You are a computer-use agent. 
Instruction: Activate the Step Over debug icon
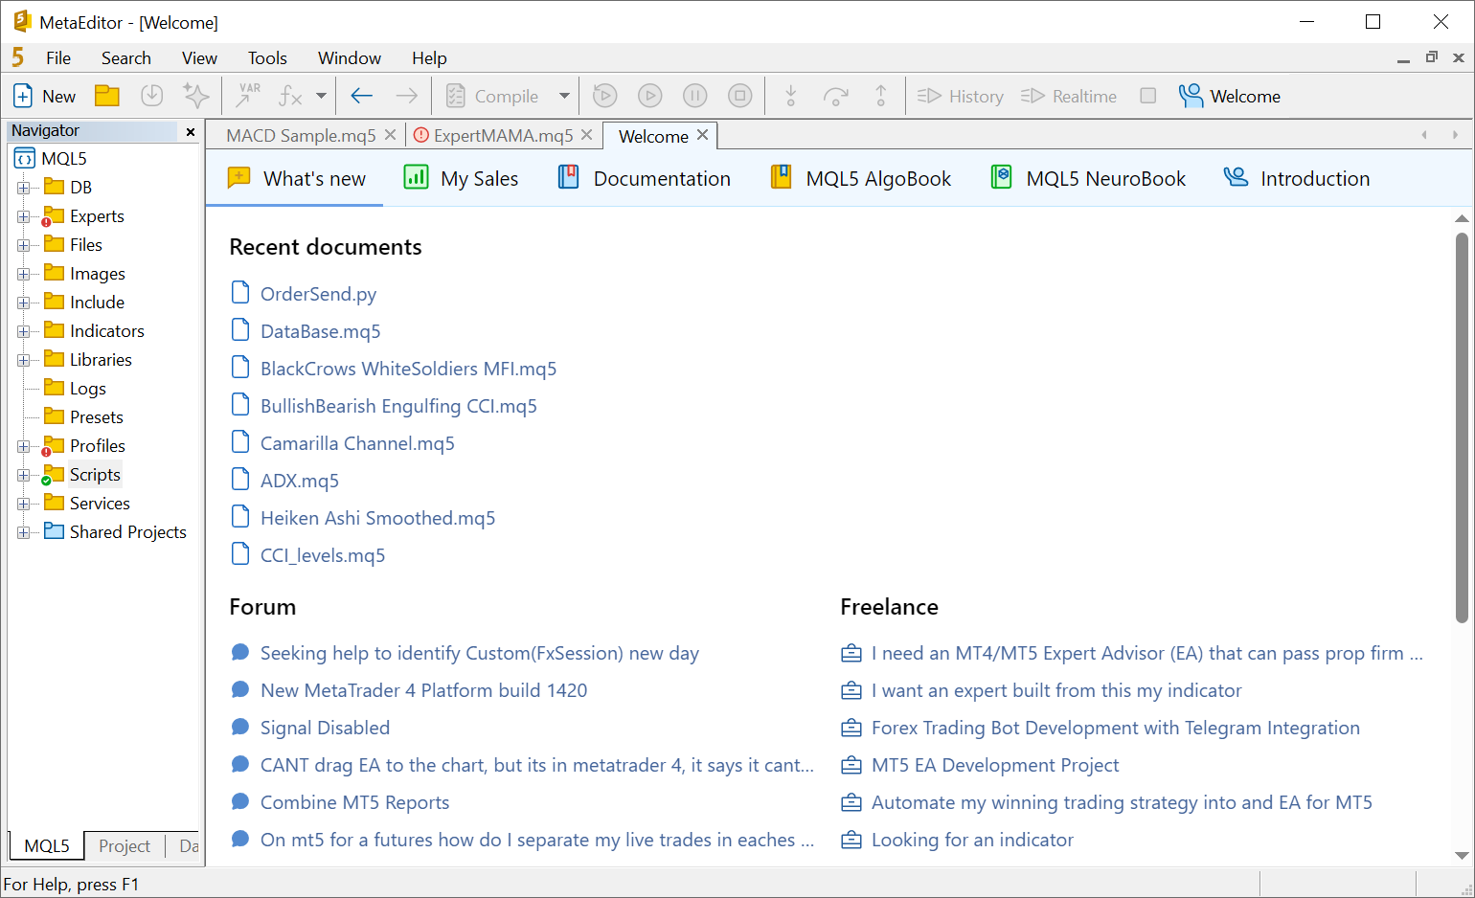(x=835, y=95)
